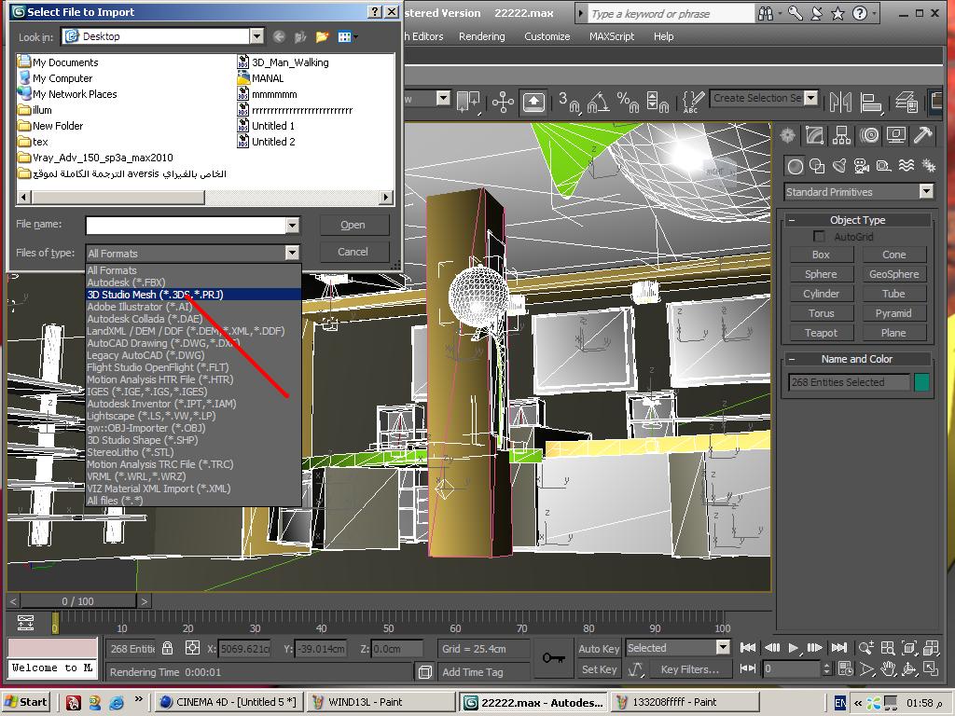955x716 pixels.
Task: Open the Time Configuration icon
Action: pyautogui.click(x=846, y=669)
